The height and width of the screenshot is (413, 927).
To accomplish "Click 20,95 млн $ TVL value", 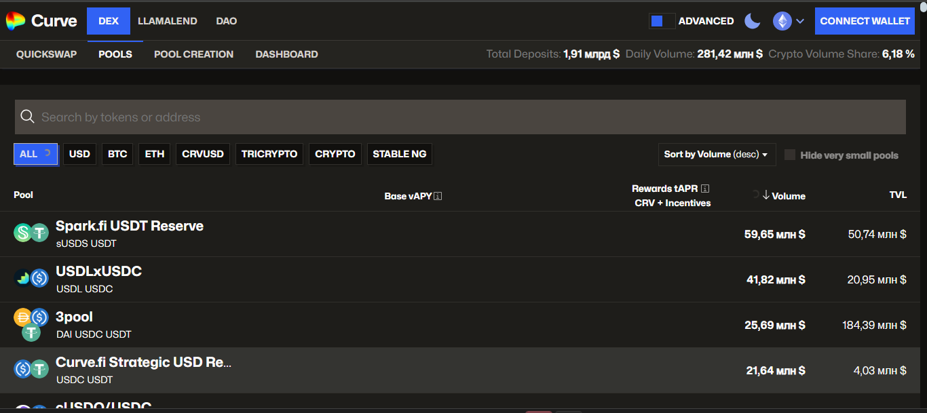I will click(x=877, y=279).
